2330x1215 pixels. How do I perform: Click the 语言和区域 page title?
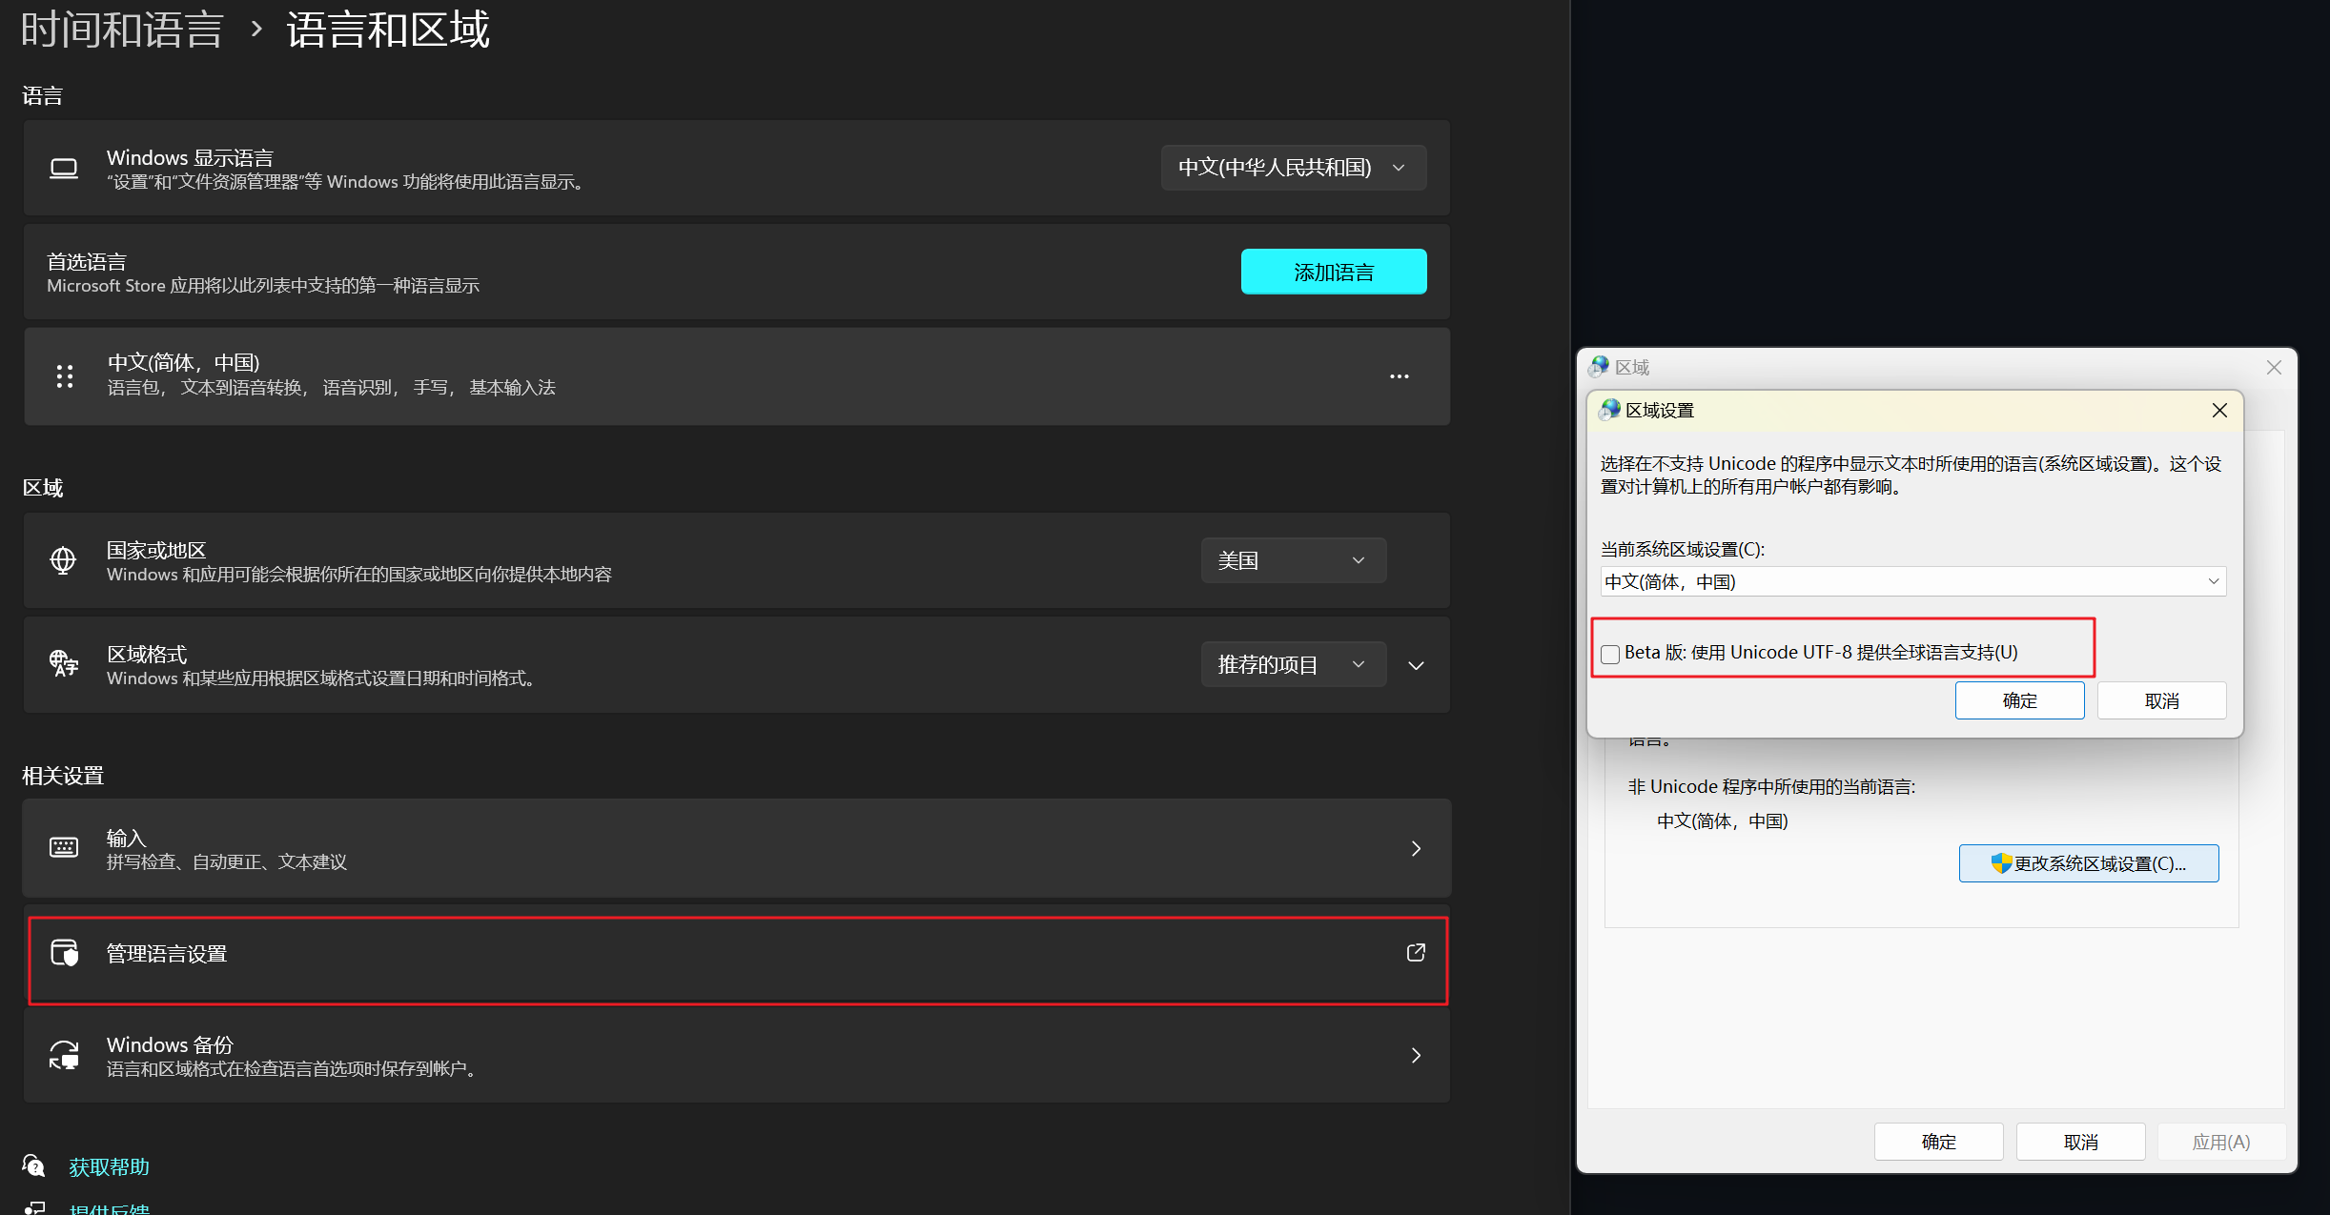click(x=388, y=29)
